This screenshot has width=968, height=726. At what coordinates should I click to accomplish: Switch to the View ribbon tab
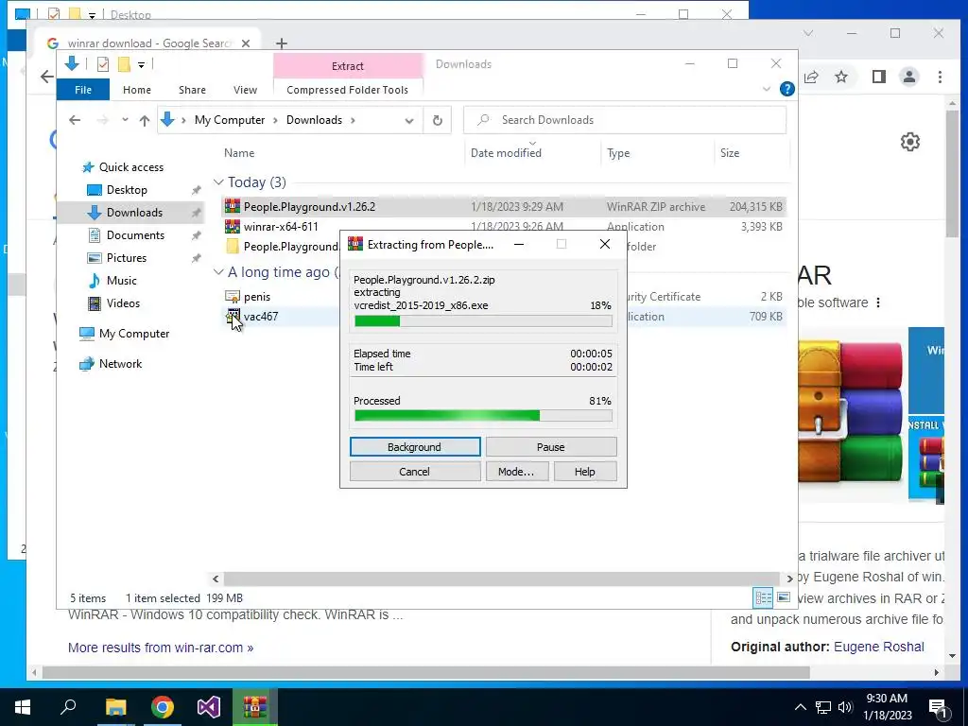[x=245, y=90]
